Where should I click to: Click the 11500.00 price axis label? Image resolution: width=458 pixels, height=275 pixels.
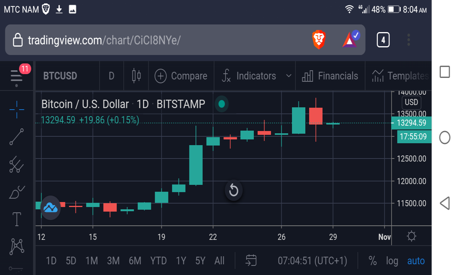coord(411,203)
